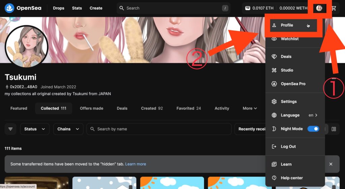Open the second item card with snowy sky
The image size is (345, 189).
coord(104,183)
